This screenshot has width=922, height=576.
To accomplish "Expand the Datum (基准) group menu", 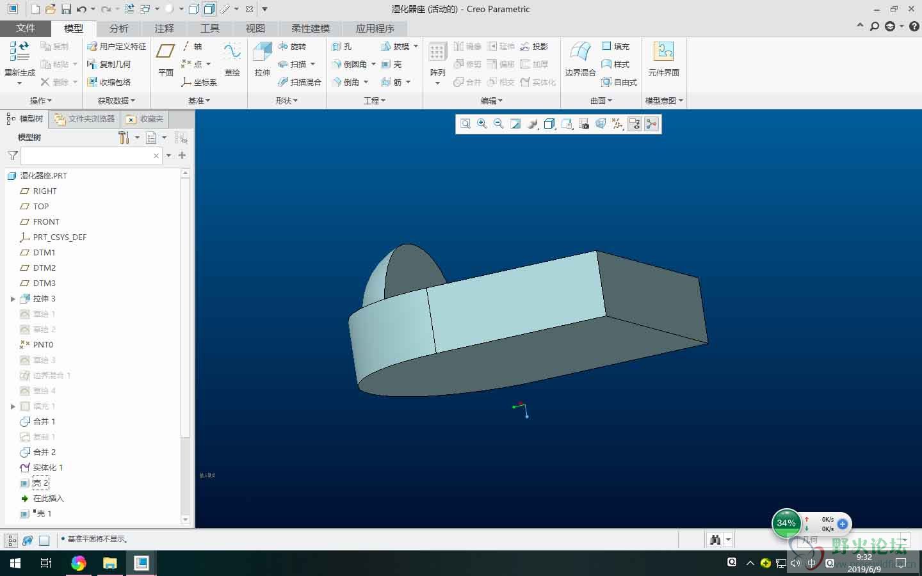I will pyautogui.click(x=199, y=100).
